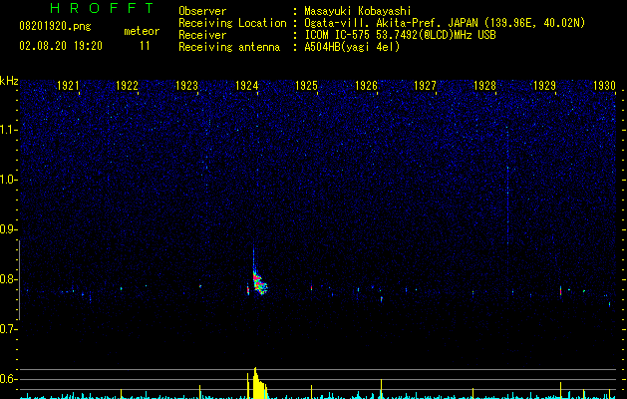Click the date stamp 02.08.20 19:20
Screen dimensions: 627x399
pyautogui.click(x=61, y=46)
